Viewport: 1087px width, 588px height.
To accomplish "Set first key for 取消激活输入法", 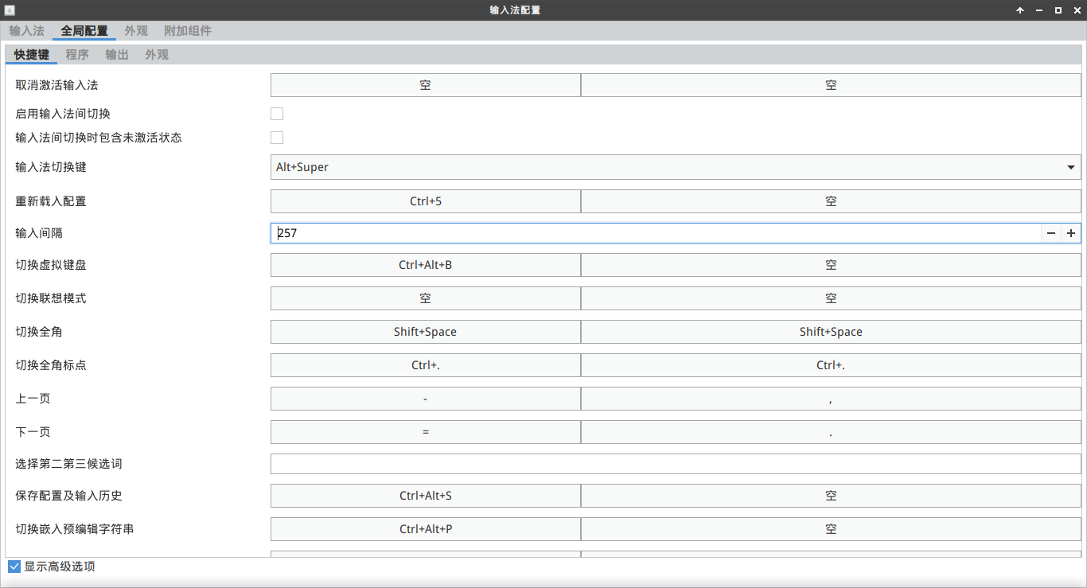I will 426,85.
